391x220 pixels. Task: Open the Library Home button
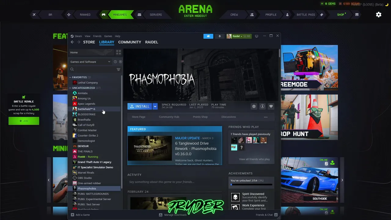pos(91,52)
